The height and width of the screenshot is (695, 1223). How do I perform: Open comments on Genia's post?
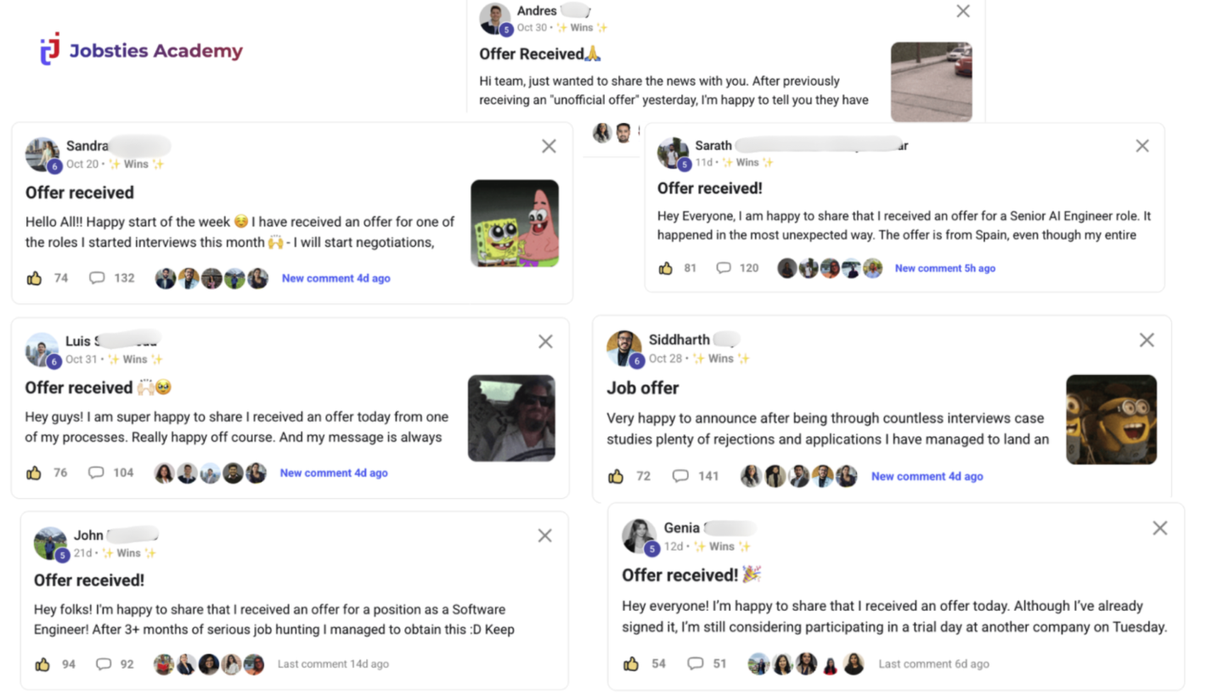[695, 664]
